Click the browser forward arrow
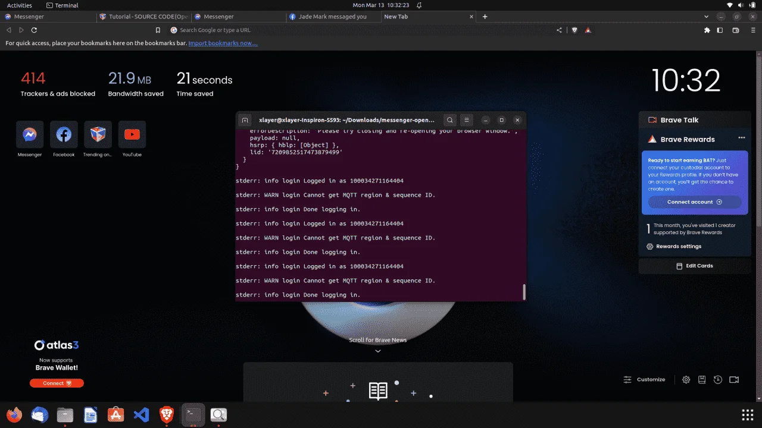 21,30
